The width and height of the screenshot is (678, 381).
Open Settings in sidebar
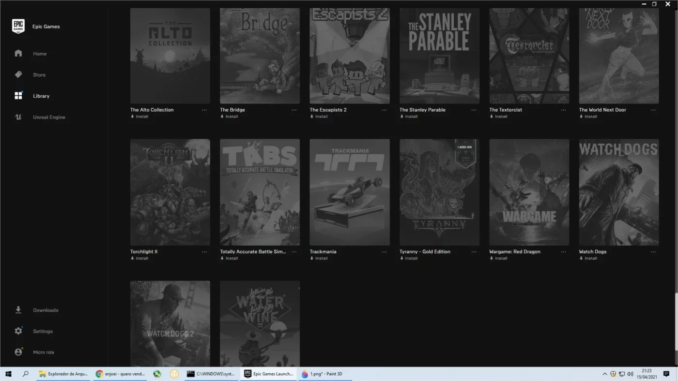pyautogui.click(x=43, y=331)
